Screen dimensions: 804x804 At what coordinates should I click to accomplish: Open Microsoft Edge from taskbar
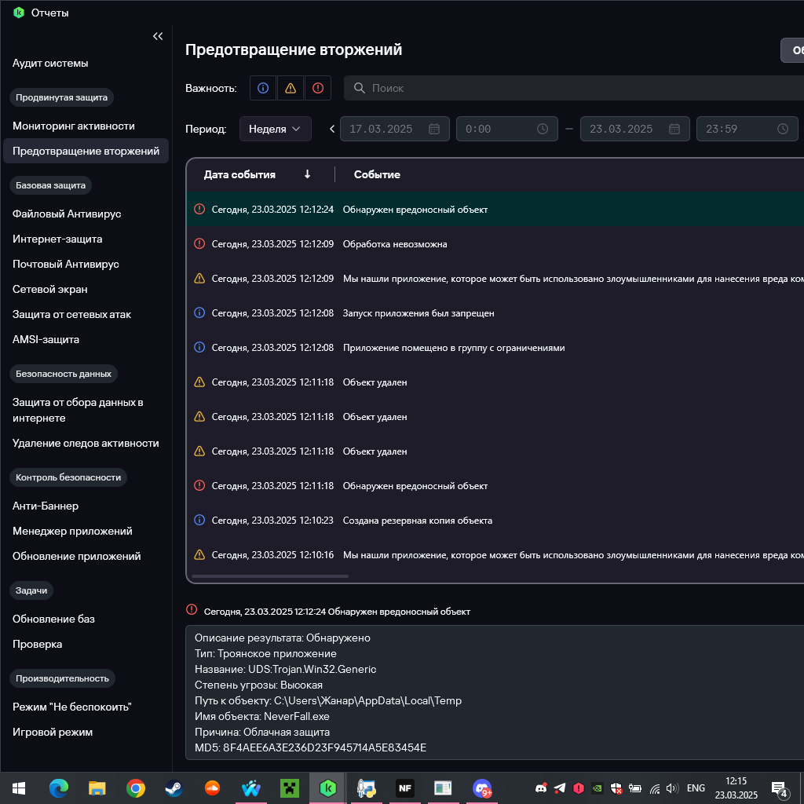58,788
